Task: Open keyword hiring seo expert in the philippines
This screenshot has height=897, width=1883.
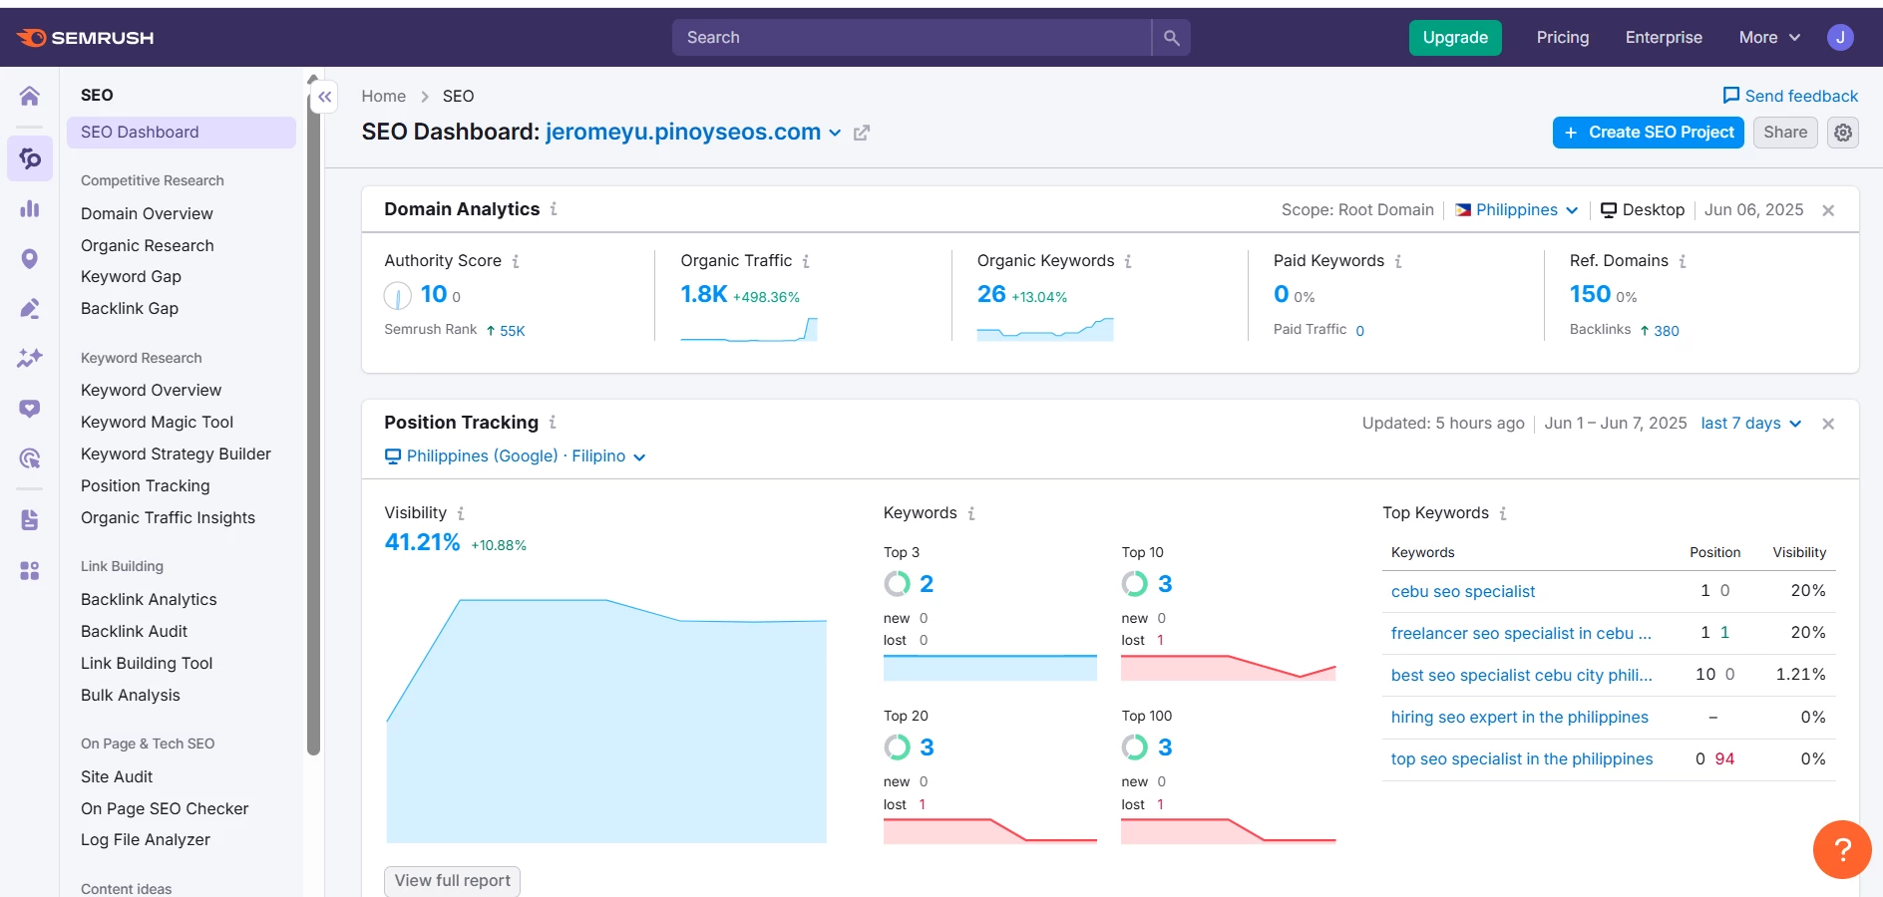Action: pyautogui.click(x=1520, y=718)
